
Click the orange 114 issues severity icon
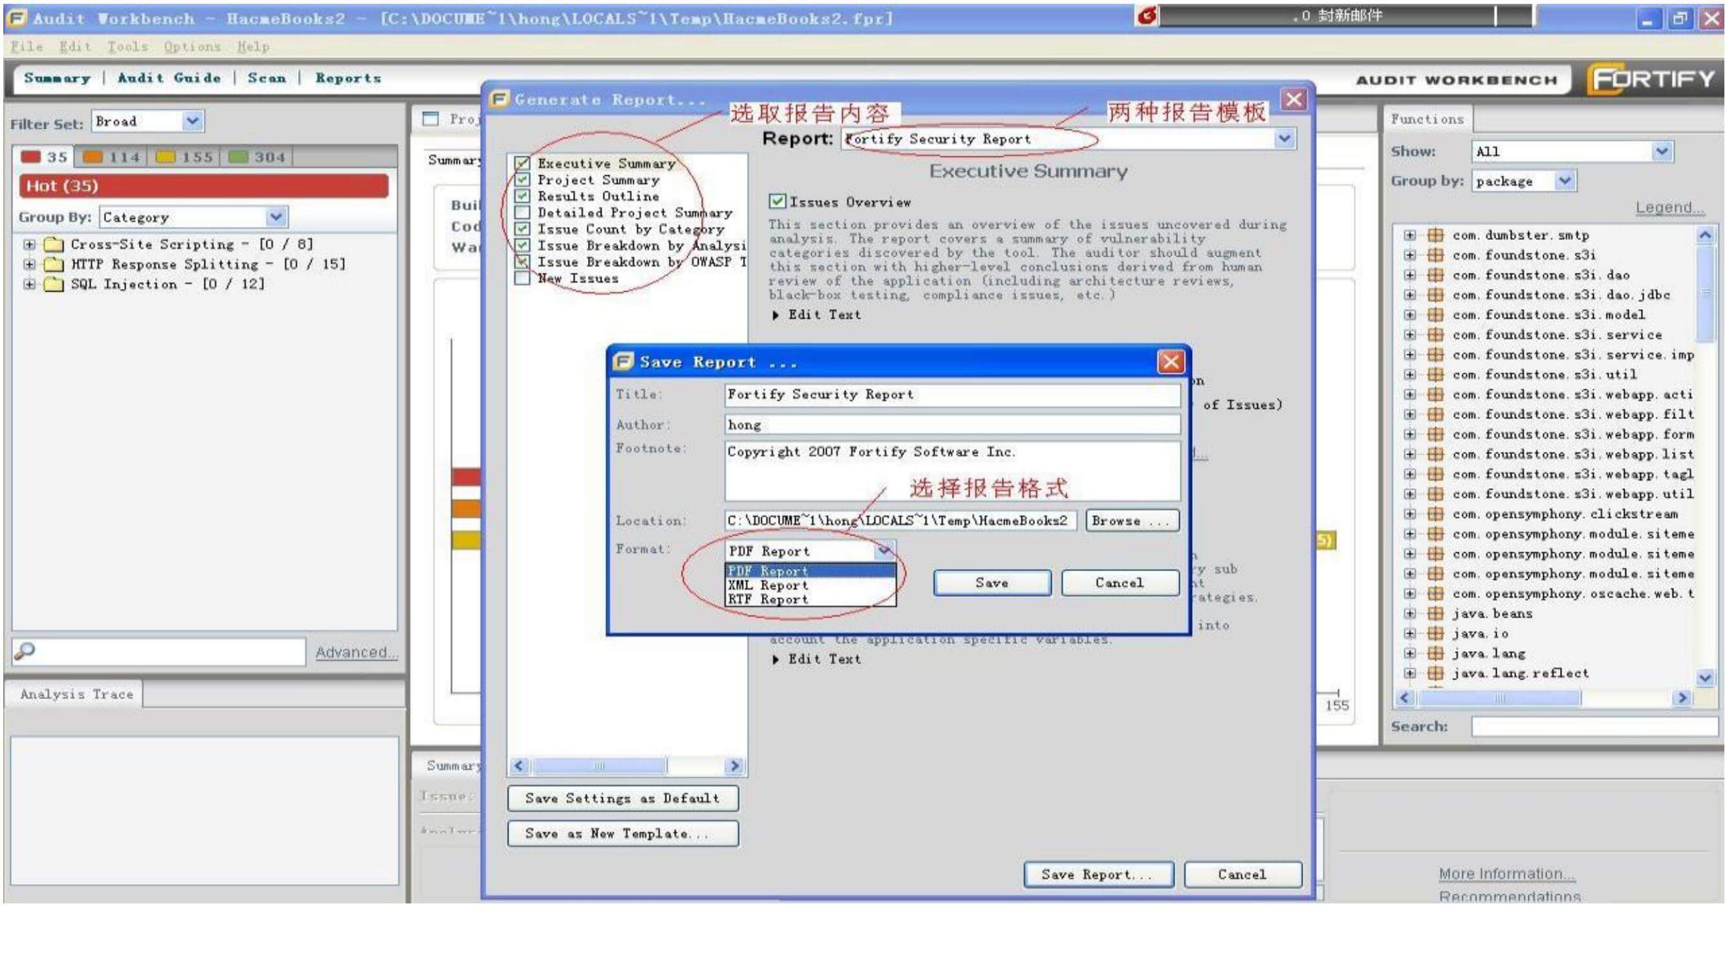(x=92, y=156)
